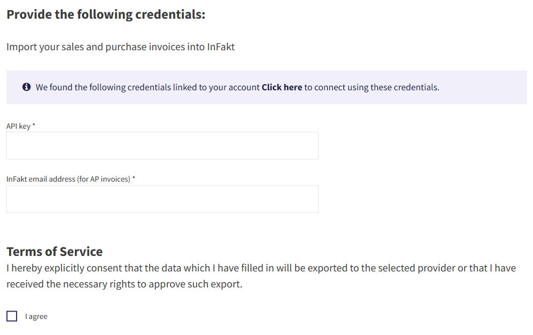The image size is (533, 335).
Task: Focus the InFakt email address field
Action: (163, 199)
